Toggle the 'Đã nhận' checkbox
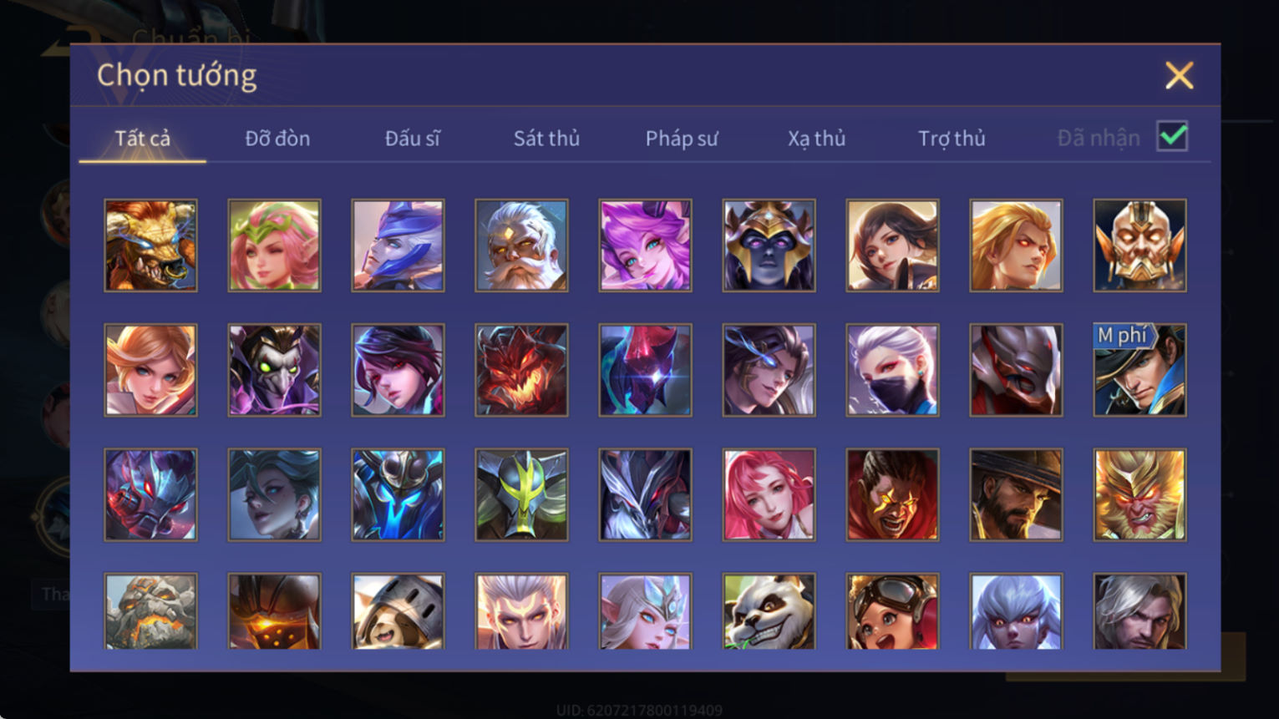1279x719 pixels. coord(1172,136)
